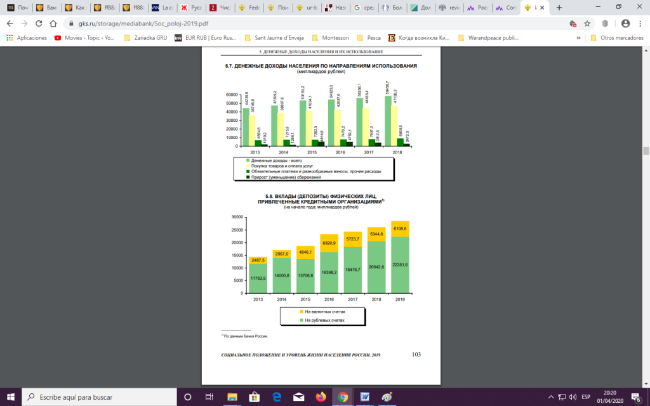The width and height of the screenshot is (650, 406).
Task: Switch to the 'Fede' browser tab
Action: coord(251,8)
